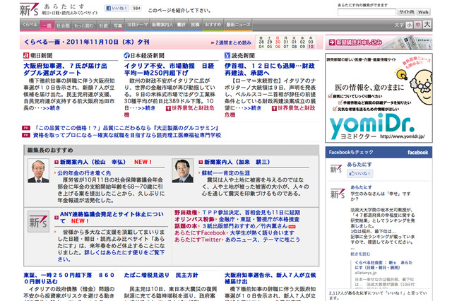Click the facebook logo in Facebookもチェック header
The image size is (452, 301).
417,152
